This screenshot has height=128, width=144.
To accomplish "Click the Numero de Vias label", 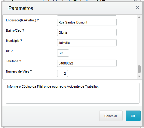I will (19, 71).
